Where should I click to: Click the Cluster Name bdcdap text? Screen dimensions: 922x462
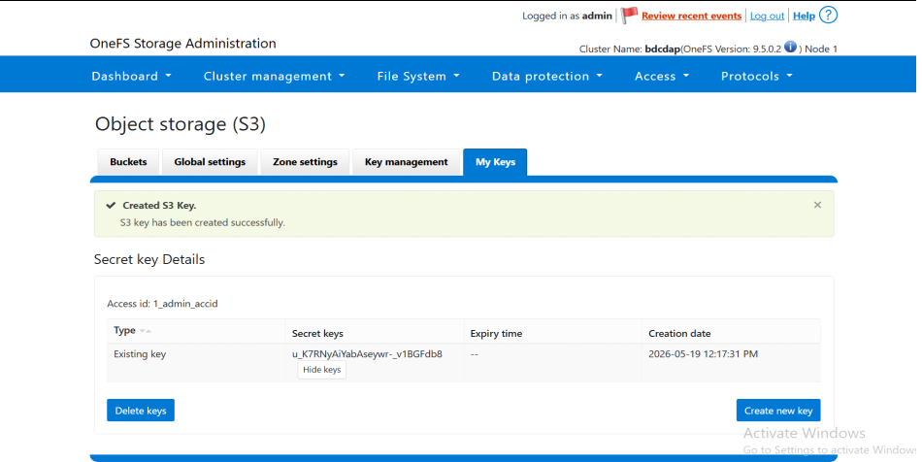pyautogui.click(x=630, y=49)
